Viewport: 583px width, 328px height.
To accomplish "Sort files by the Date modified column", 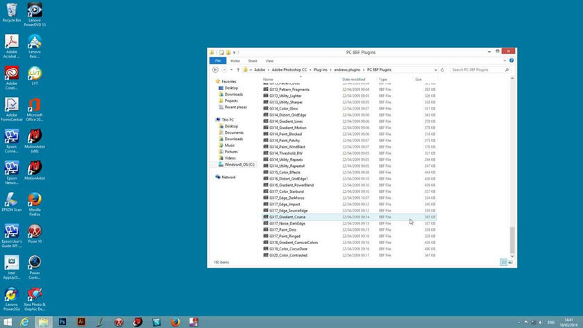I will [354, 79].
